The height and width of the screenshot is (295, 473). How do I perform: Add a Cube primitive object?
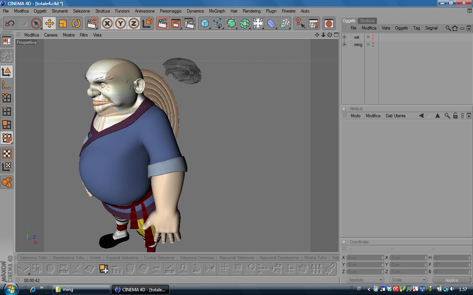point(205,24)
